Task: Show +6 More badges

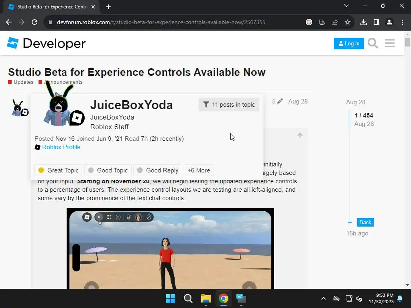Action: pyautogui.click(x=199, y=170)
